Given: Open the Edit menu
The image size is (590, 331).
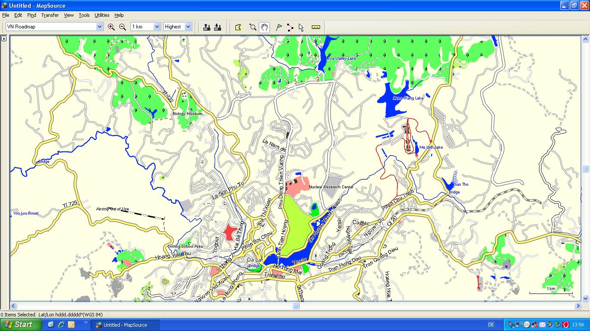Looking at the screenshot, I should pyautogui.click(x=18, y=15).
